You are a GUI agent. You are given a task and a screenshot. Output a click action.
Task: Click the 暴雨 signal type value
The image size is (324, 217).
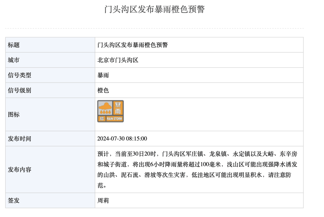(103, 75)
